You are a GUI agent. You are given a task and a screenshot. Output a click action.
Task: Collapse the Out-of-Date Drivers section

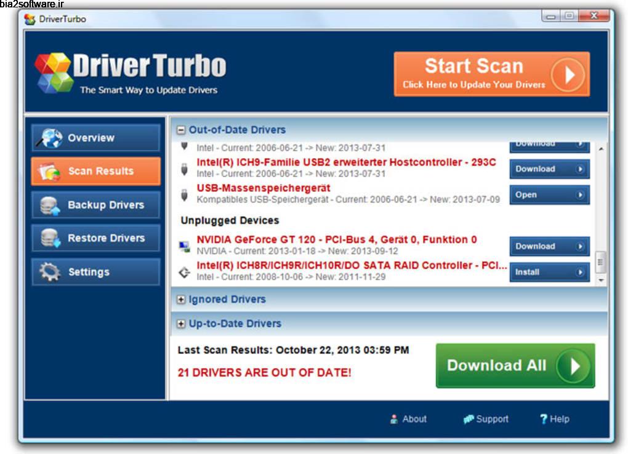180,130
